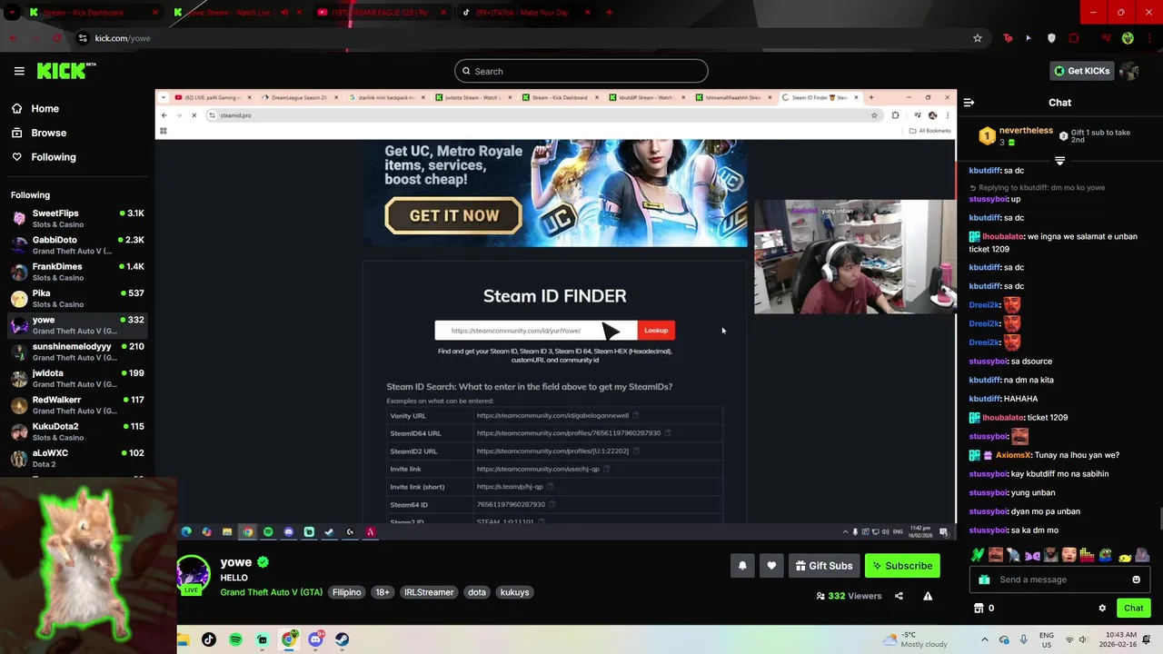
Task: Click yowe streamer avatar with LIVE badge
Action: pyautogui.click(x=193, y=575)
